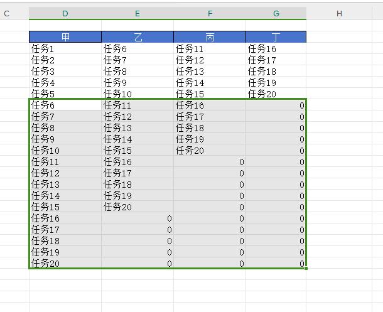Screen dimensions: 383x312
Task: Select the 0 in column E beside 任务16
Action: point(138,218)
